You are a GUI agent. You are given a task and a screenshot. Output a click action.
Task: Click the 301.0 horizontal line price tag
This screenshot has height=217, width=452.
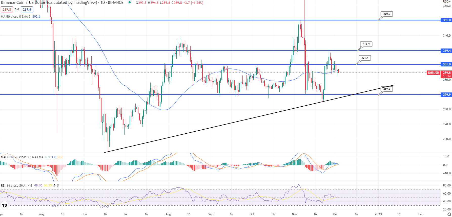click(446, 64)
